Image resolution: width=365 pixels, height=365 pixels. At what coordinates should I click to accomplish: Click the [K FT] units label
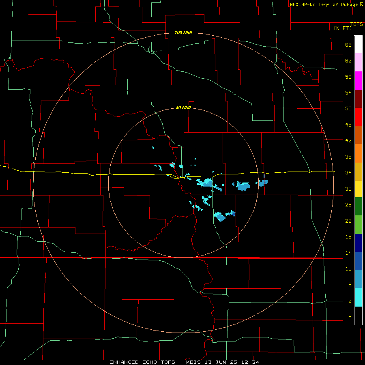pyautogui.click(x=343, y=28)
